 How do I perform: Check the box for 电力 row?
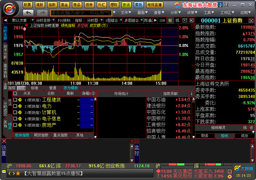tap(15, 106)
